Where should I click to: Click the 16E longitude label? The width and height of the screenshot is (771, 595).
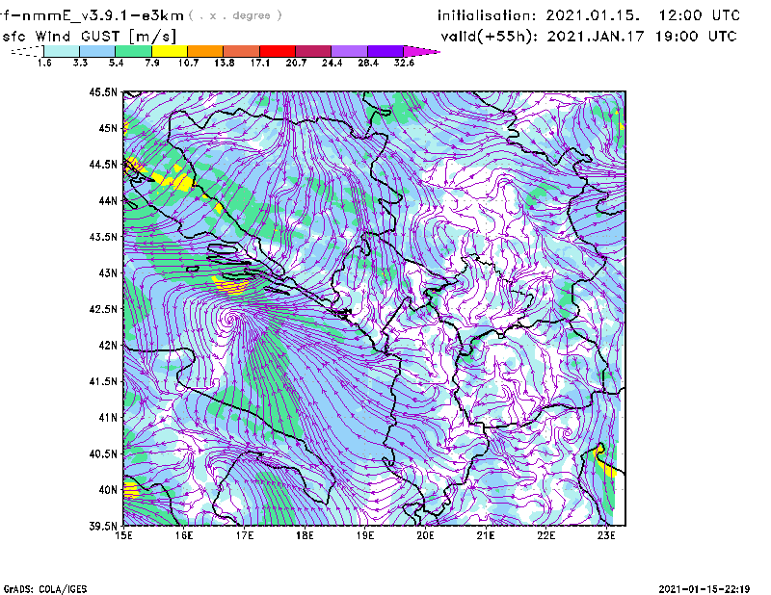click(x=184, y=535)
